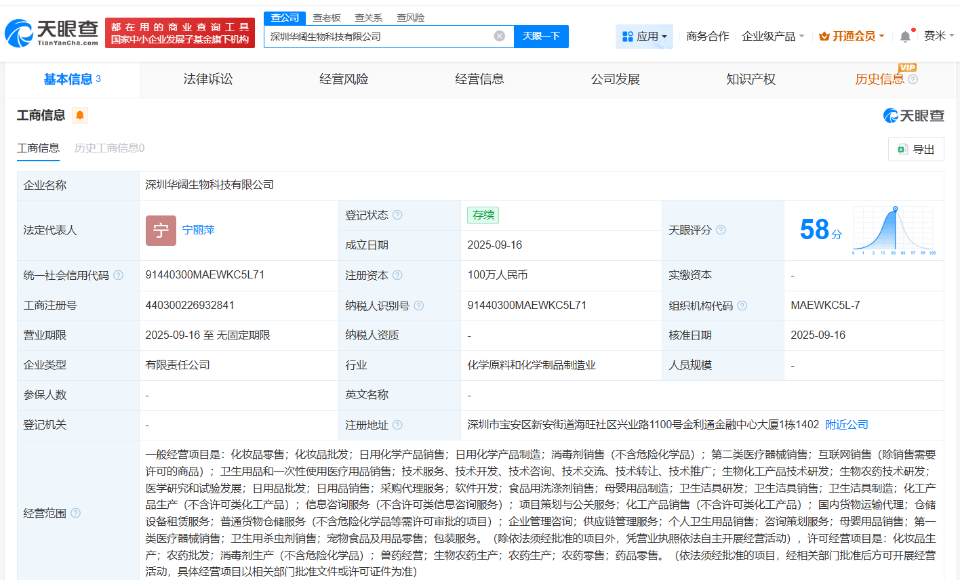Image resolution: width=960 pixels, height=580 pixels.
Task: Select the 查老板 tab
Action: 327,18
